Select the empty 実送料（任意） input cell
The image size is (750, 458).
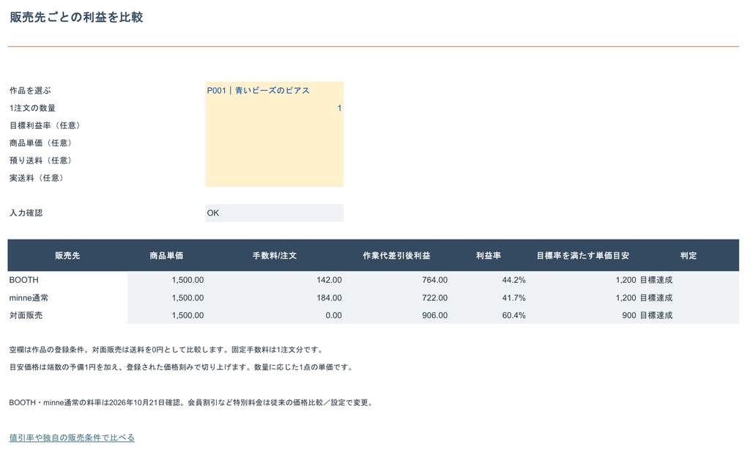click(274, 178)
